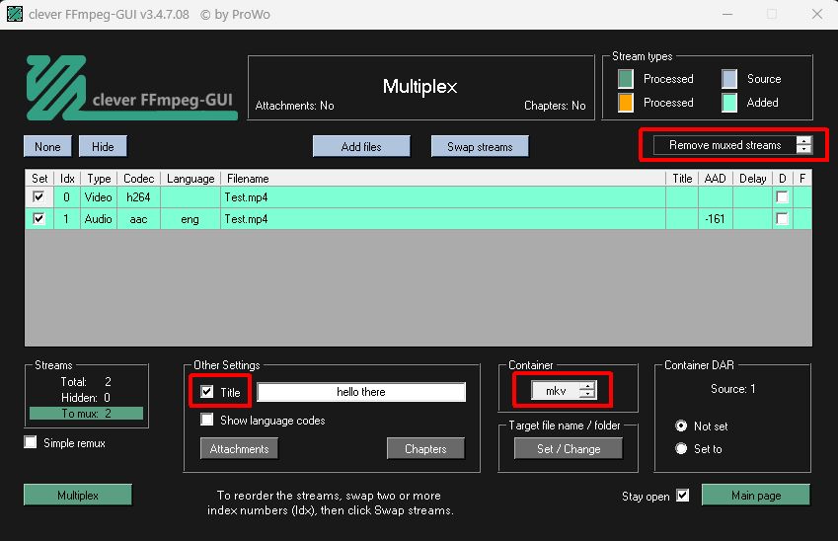The image size is (838, 541).
Task: Enable the Simple remux checkbox
Action: click(x=31, y=442)
